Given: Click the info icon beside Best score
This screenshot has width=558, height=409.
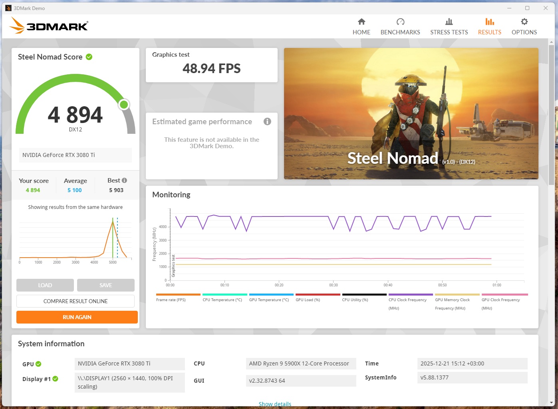Looking at the screenshot, I should click(x=124, y=180).
